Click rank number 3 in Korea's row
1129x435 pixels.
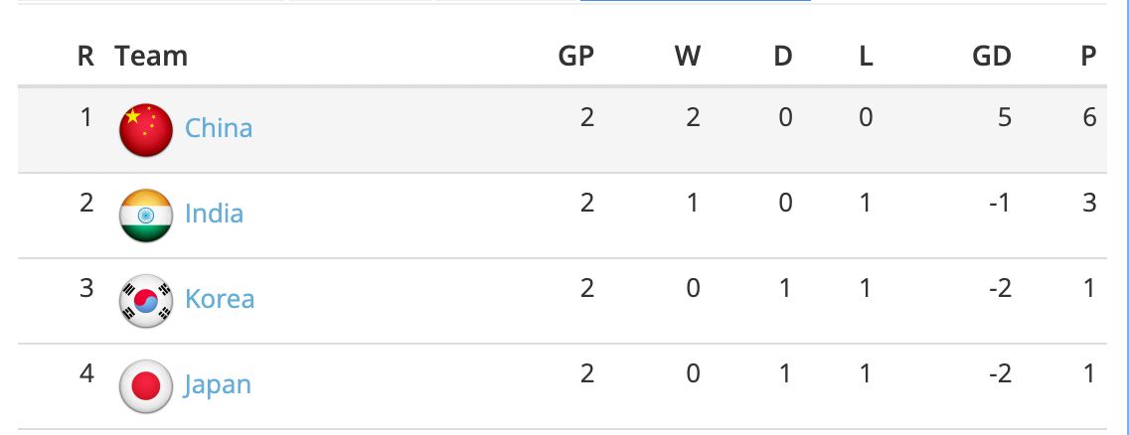click(x=86, y=289)
